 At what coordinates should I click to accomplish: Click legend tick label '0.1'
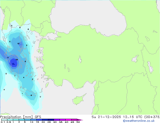[x=3, y=122]
